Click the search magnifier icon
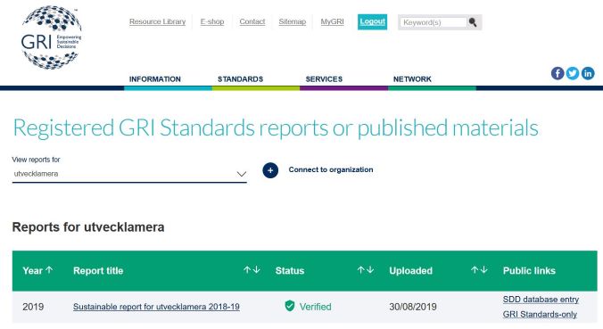603x329 pixels. pos(473,22)
